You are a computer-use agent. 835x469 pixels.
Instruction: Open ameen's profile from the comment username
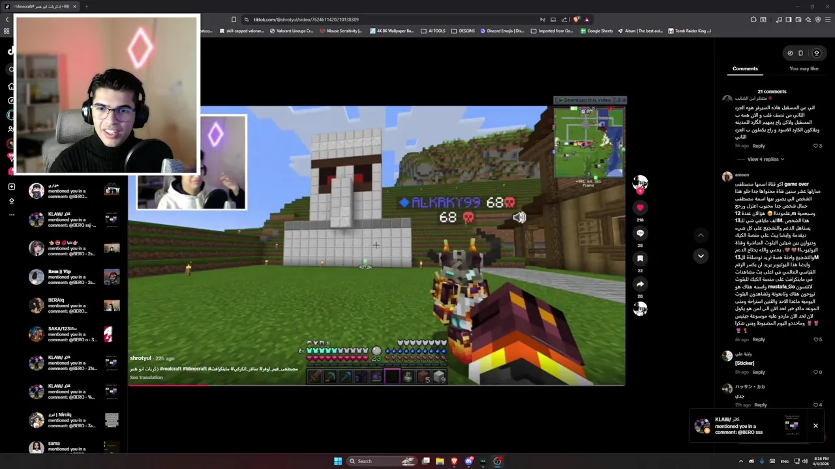point(742,175)
